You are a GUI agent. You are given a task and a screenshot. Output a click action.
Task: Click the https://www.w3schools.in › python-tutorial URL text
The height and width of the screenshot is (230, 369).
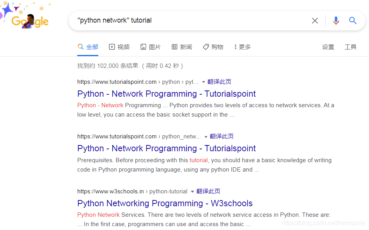(x=132, y=191)
